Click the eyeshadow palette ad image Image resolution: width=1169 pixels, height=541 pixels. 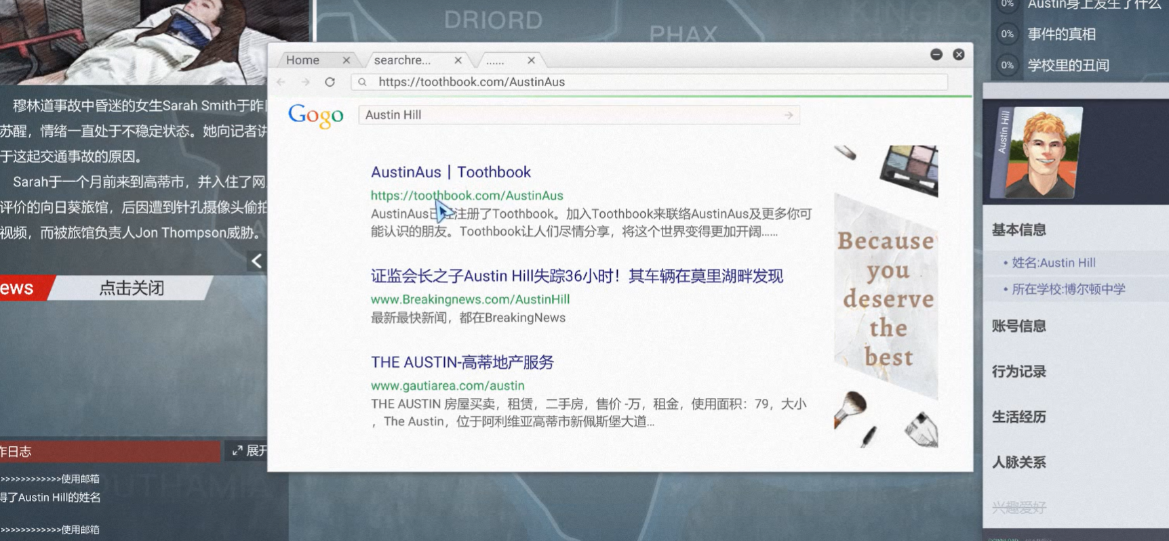[x=909, y=170]
